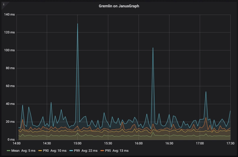Click the 0 ms y-axis label
Image resolution: width=238 pixels, height=157 pixels.
pyautogui.click(x=11, y=139)
